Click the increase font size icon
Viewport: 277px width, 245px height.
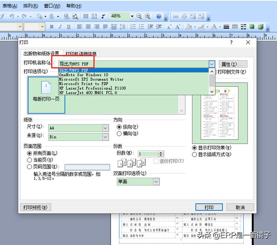pyautogui.click(x=178, y=27)
